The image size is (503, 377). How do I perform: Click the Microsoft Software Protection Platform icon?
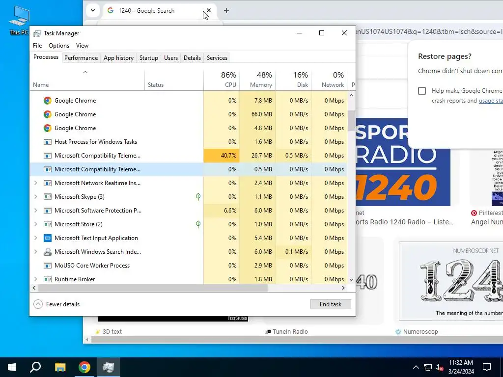[48, 211]
